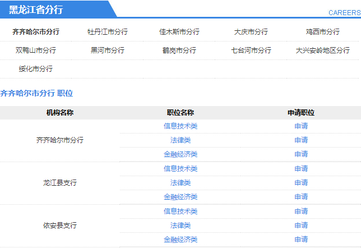
Task: Select the 鹤岗市分行 branch tab
Action: 179,50
